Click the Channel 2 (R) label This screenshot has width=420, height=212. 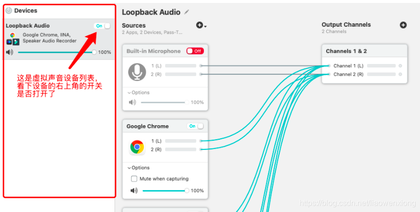348,74
